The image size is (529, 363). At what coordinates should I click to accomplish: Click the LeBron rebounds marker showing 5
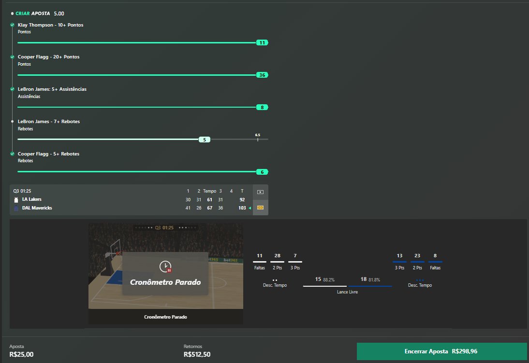205,140
